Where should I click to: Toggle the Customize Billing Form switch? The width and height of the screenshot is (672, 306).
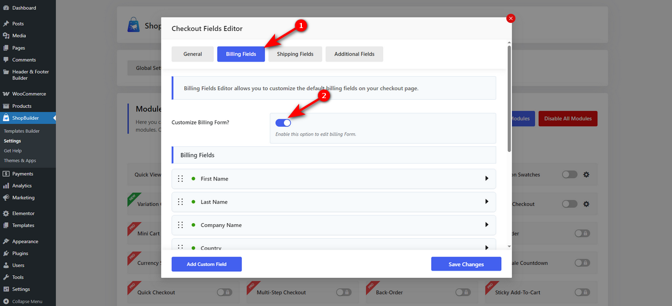[x=283, y=123]
